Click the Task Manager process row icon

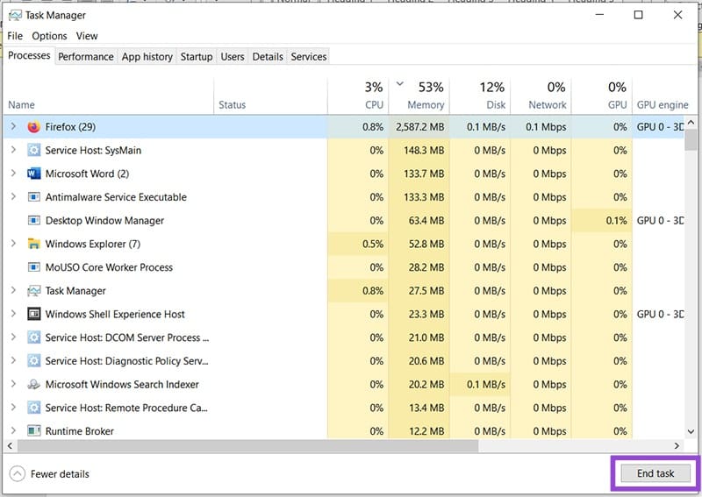33,291
